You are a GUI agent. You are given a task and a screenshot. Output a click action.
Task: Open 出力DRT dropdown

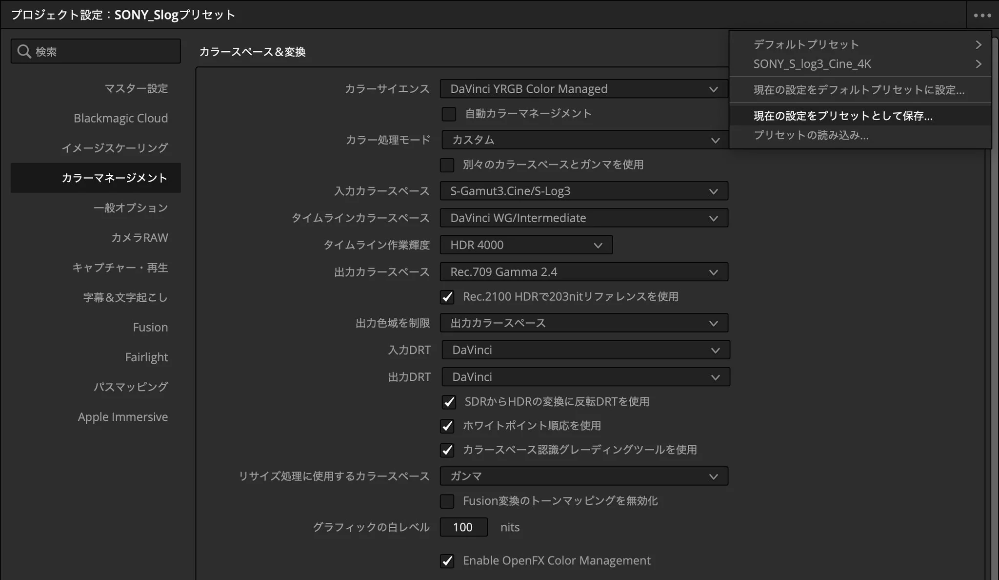pyautogui.click(x=586, y=377)
